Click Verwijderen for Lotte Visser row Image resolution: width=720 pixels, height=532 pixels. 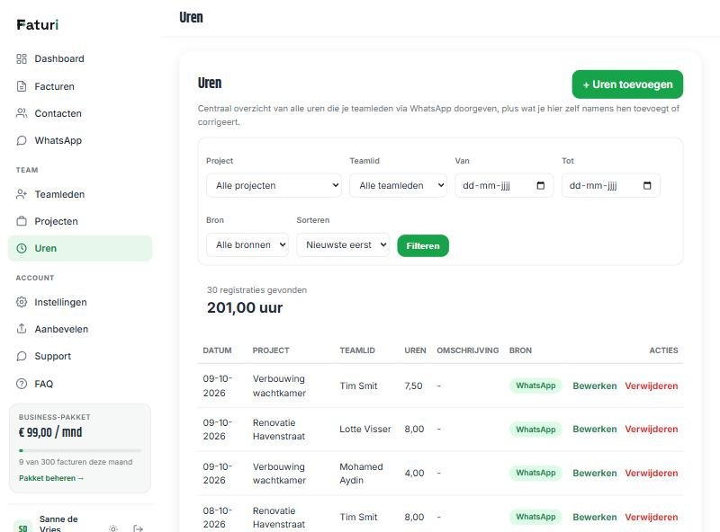(x=651, y=430)
